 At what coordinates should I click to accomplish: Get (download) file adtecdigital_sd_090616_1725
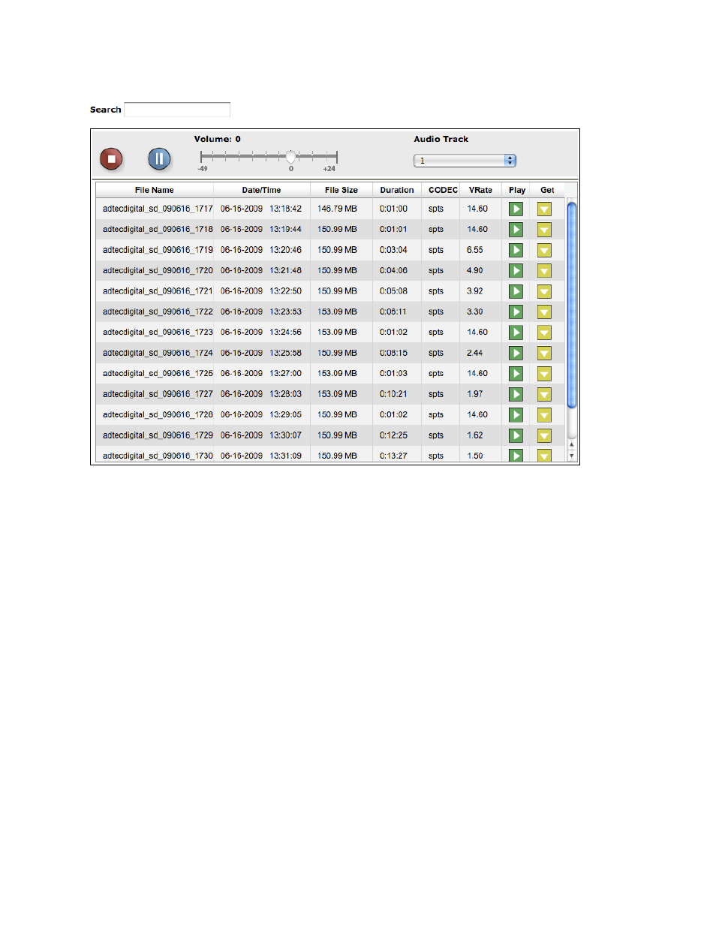click(545, 374)
